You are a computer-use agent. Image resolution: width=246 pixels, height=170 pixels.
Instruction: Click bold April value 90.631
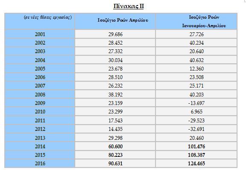115,164
